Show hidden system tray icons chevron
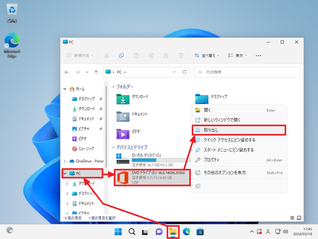This screenshot has width=318, height=239. [252, 231]
